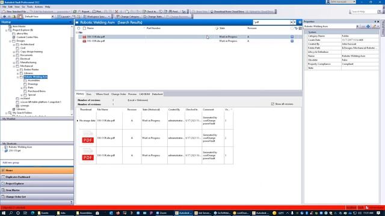Open Change Order List in the navigation pane
Viewport: 385px width, 216px height.
pos(37,197)
